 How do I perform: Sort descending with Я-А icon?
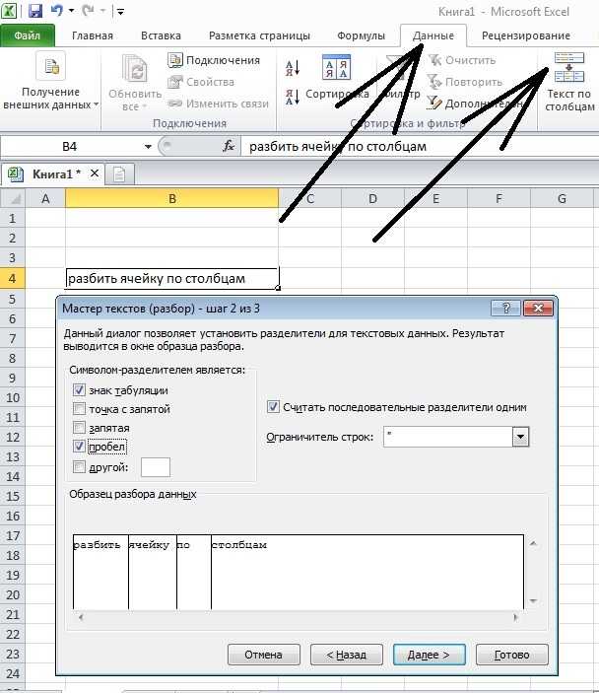pyautogui.click(x=293, y=97)
